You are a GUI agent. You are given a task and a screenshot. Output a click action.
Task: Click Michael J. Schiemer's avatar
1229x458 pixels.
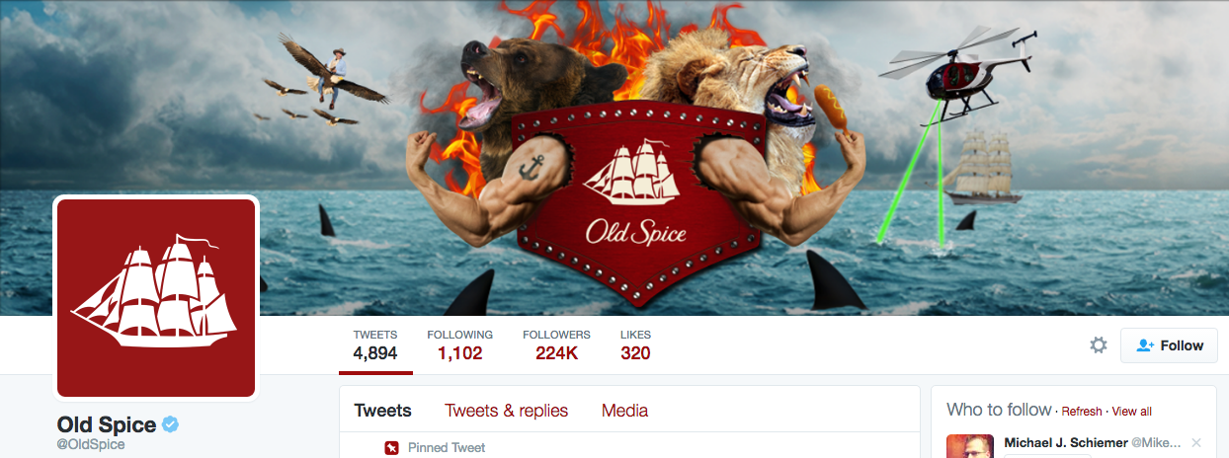point(970,446)
